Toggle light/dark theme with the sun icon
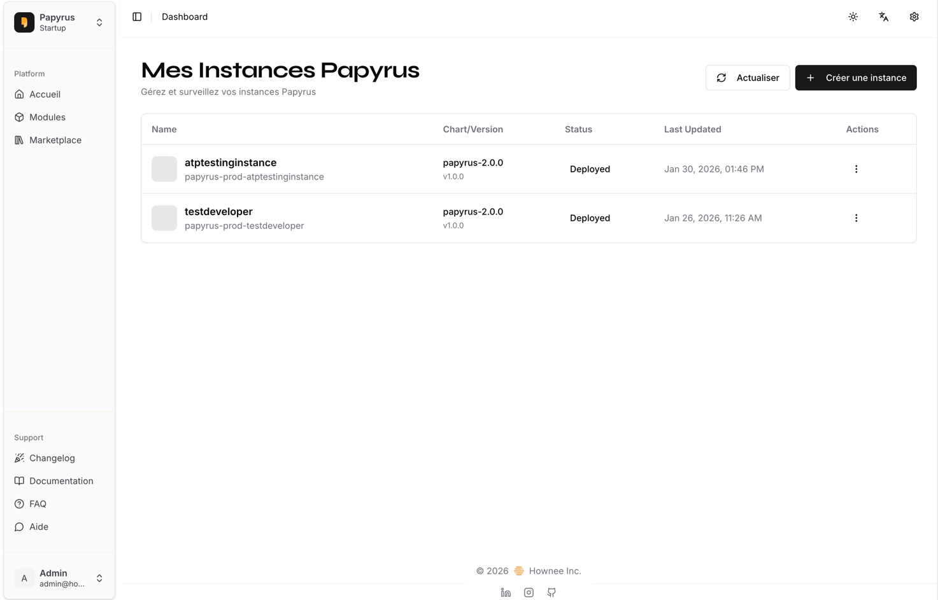The width and height of the screenshot is (938, 600). 853,17
